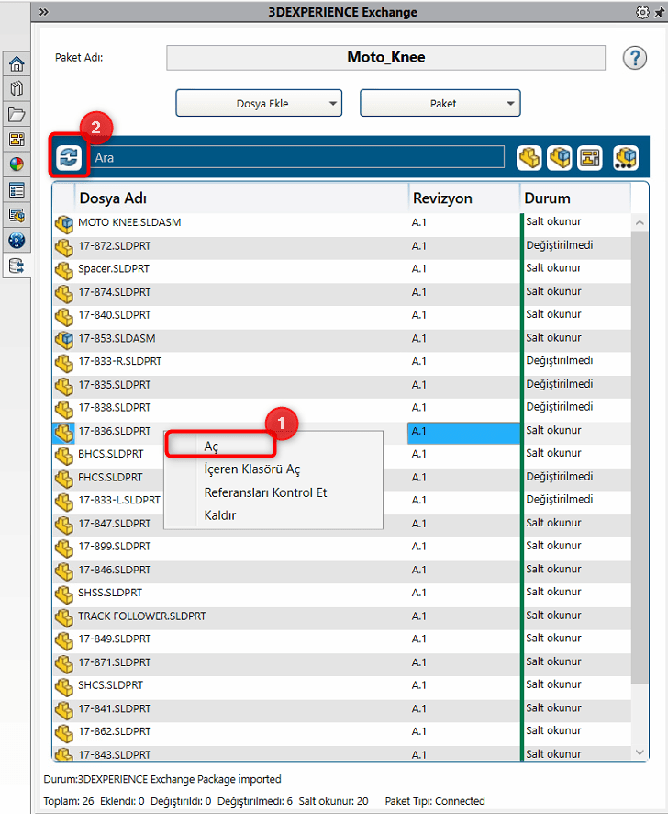The image size is (668, 814).
Task: Select 17-838.SLDPRT row
Action: 341,408
